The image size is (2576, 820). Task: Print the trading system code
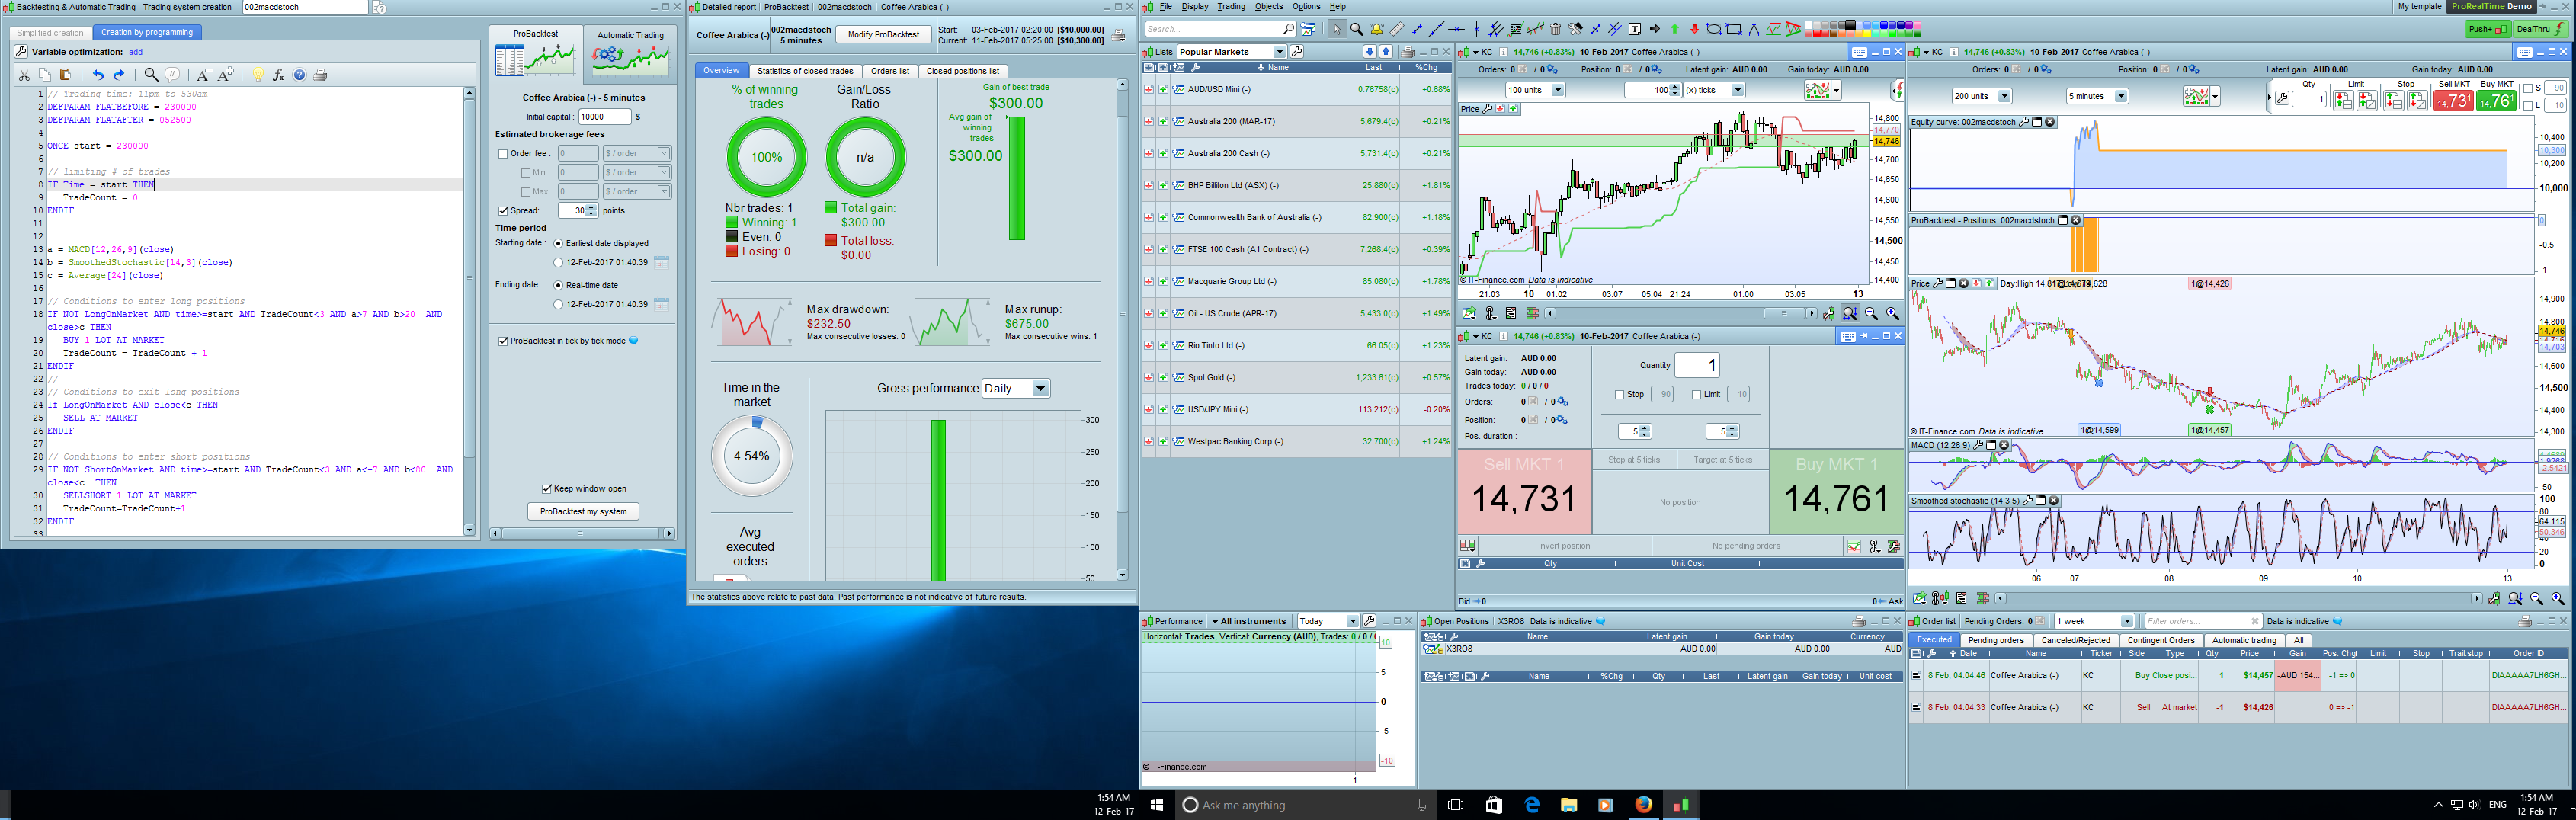click(x=320, y=75)
